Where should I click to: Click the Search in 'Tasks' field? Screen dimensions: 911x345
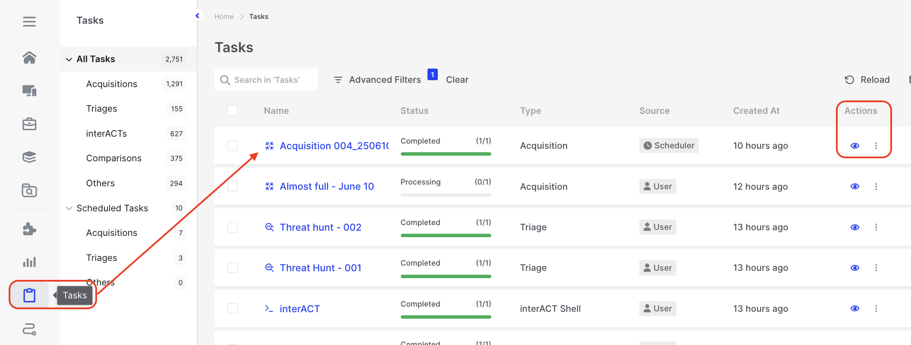(272, 80)
